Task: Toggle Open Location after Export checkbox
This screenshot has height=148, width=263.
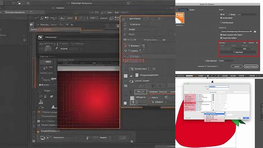Action: click(221, 35)
